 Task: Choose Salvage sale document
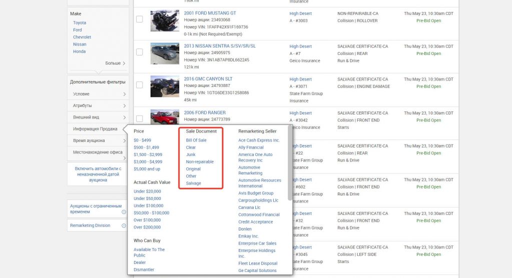coord(193,183)
